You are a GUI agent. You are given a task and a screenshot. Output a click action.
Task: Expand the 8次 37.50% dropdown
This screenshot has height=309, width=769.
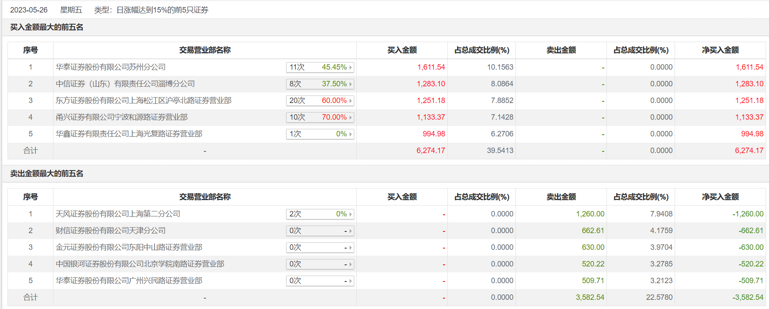pyautogui.click(x=320, y=84)
